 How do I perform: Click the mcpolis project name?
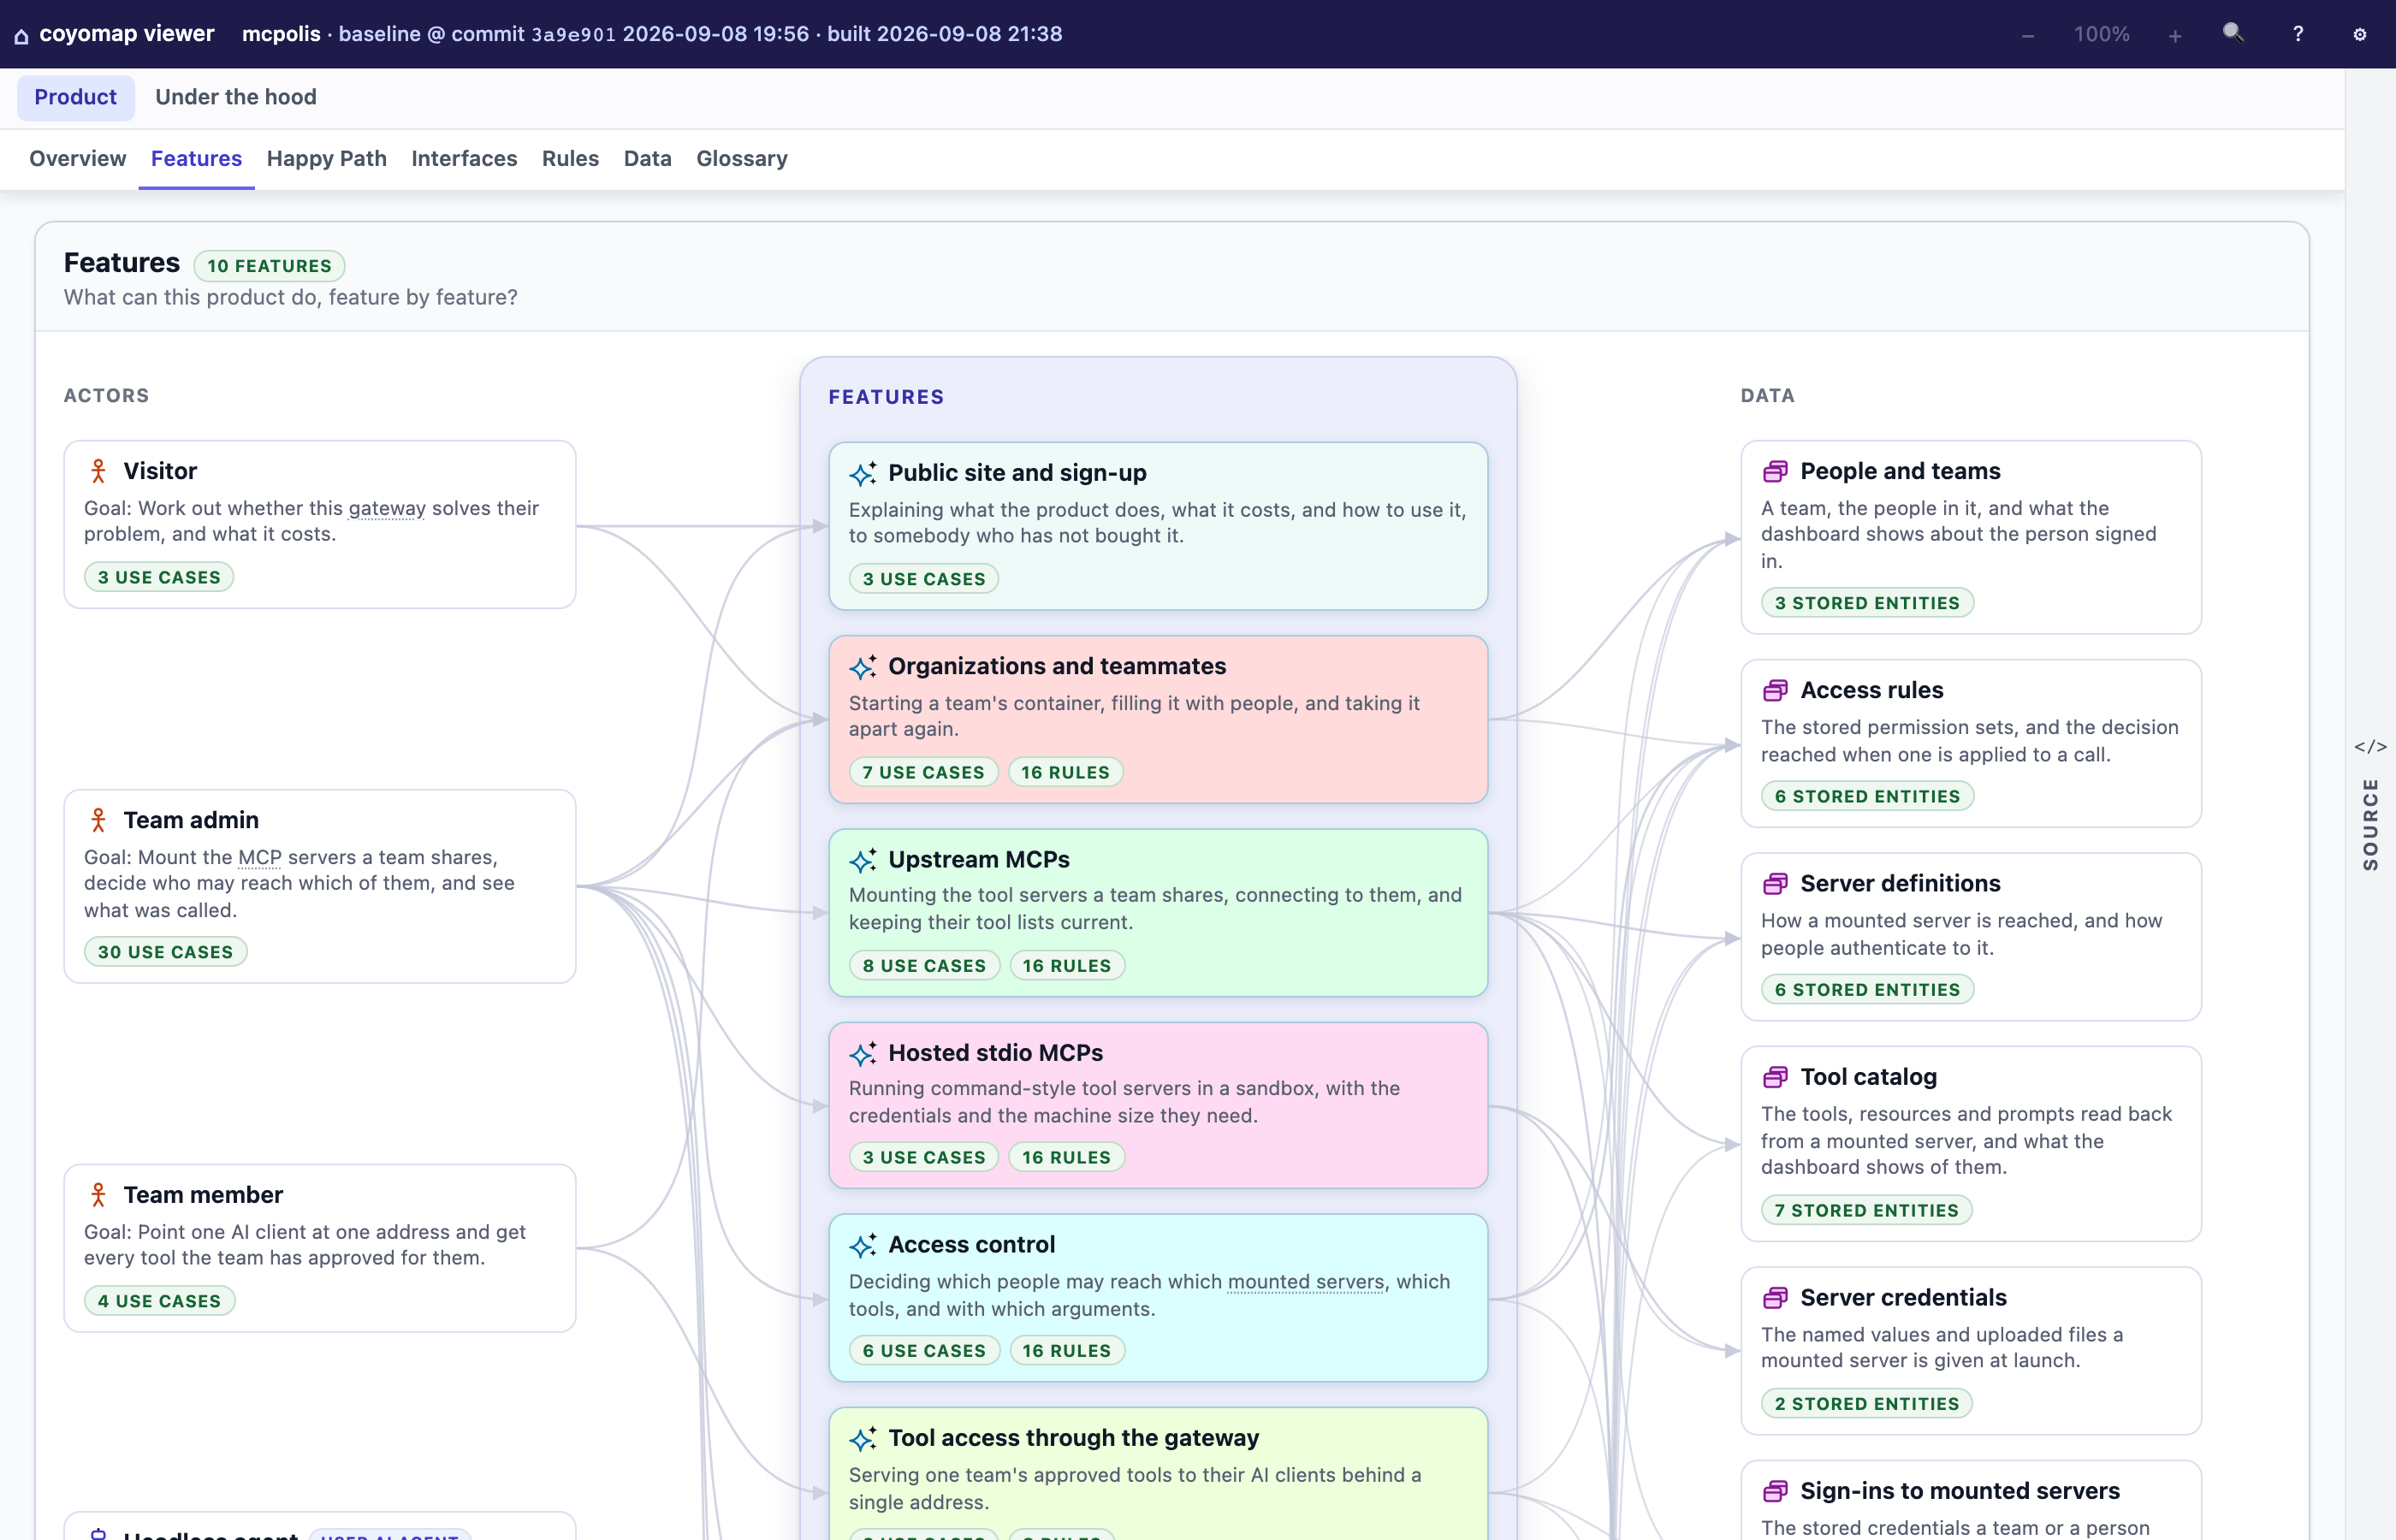pos(281,34)
